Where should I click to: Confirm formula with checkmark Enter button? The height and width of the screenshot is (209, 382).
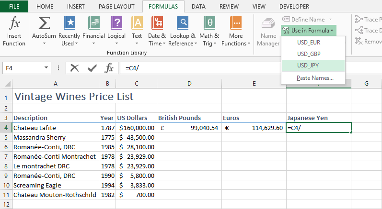(92, 68)
